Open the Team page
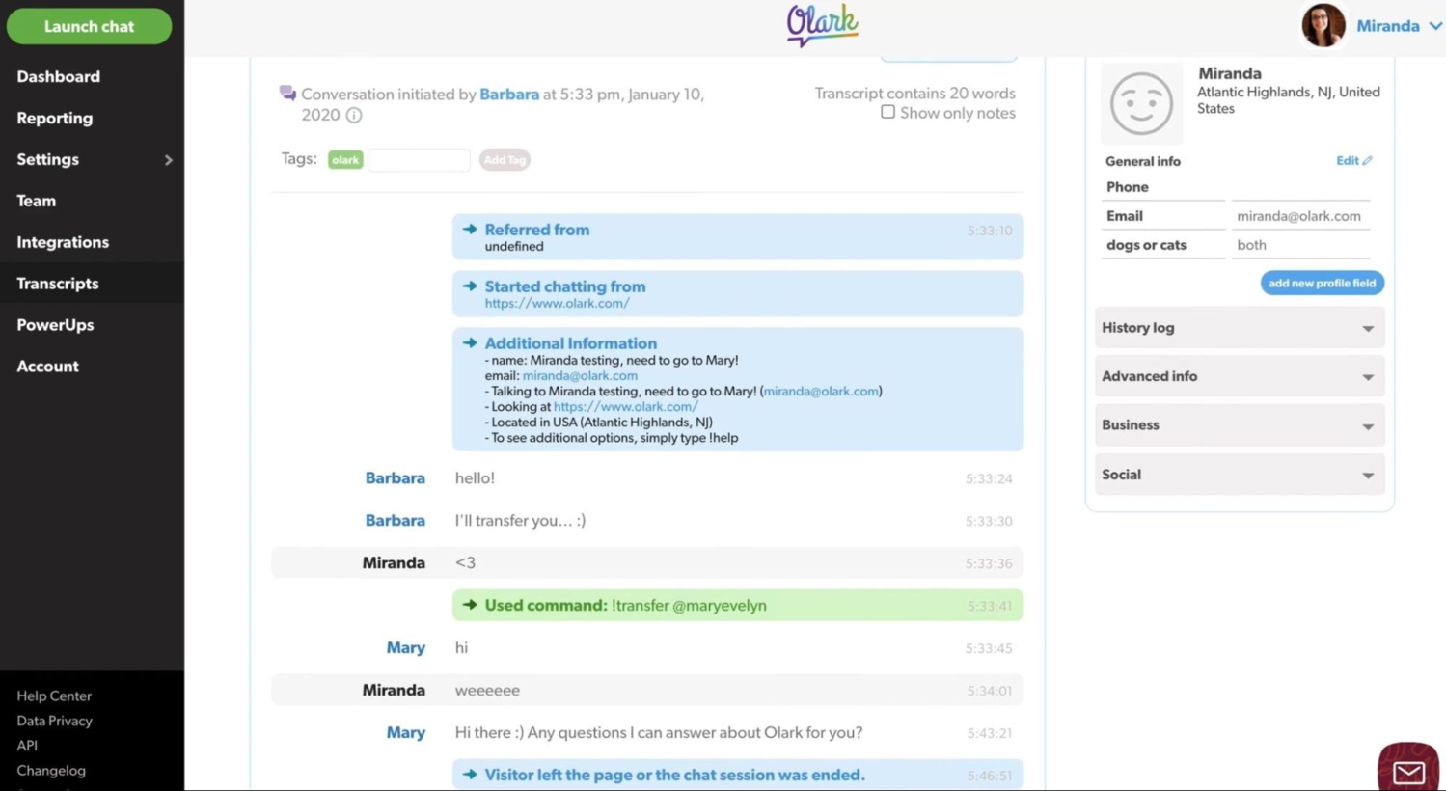This screenshot has width=1446, height=791. tap(36, 201)
